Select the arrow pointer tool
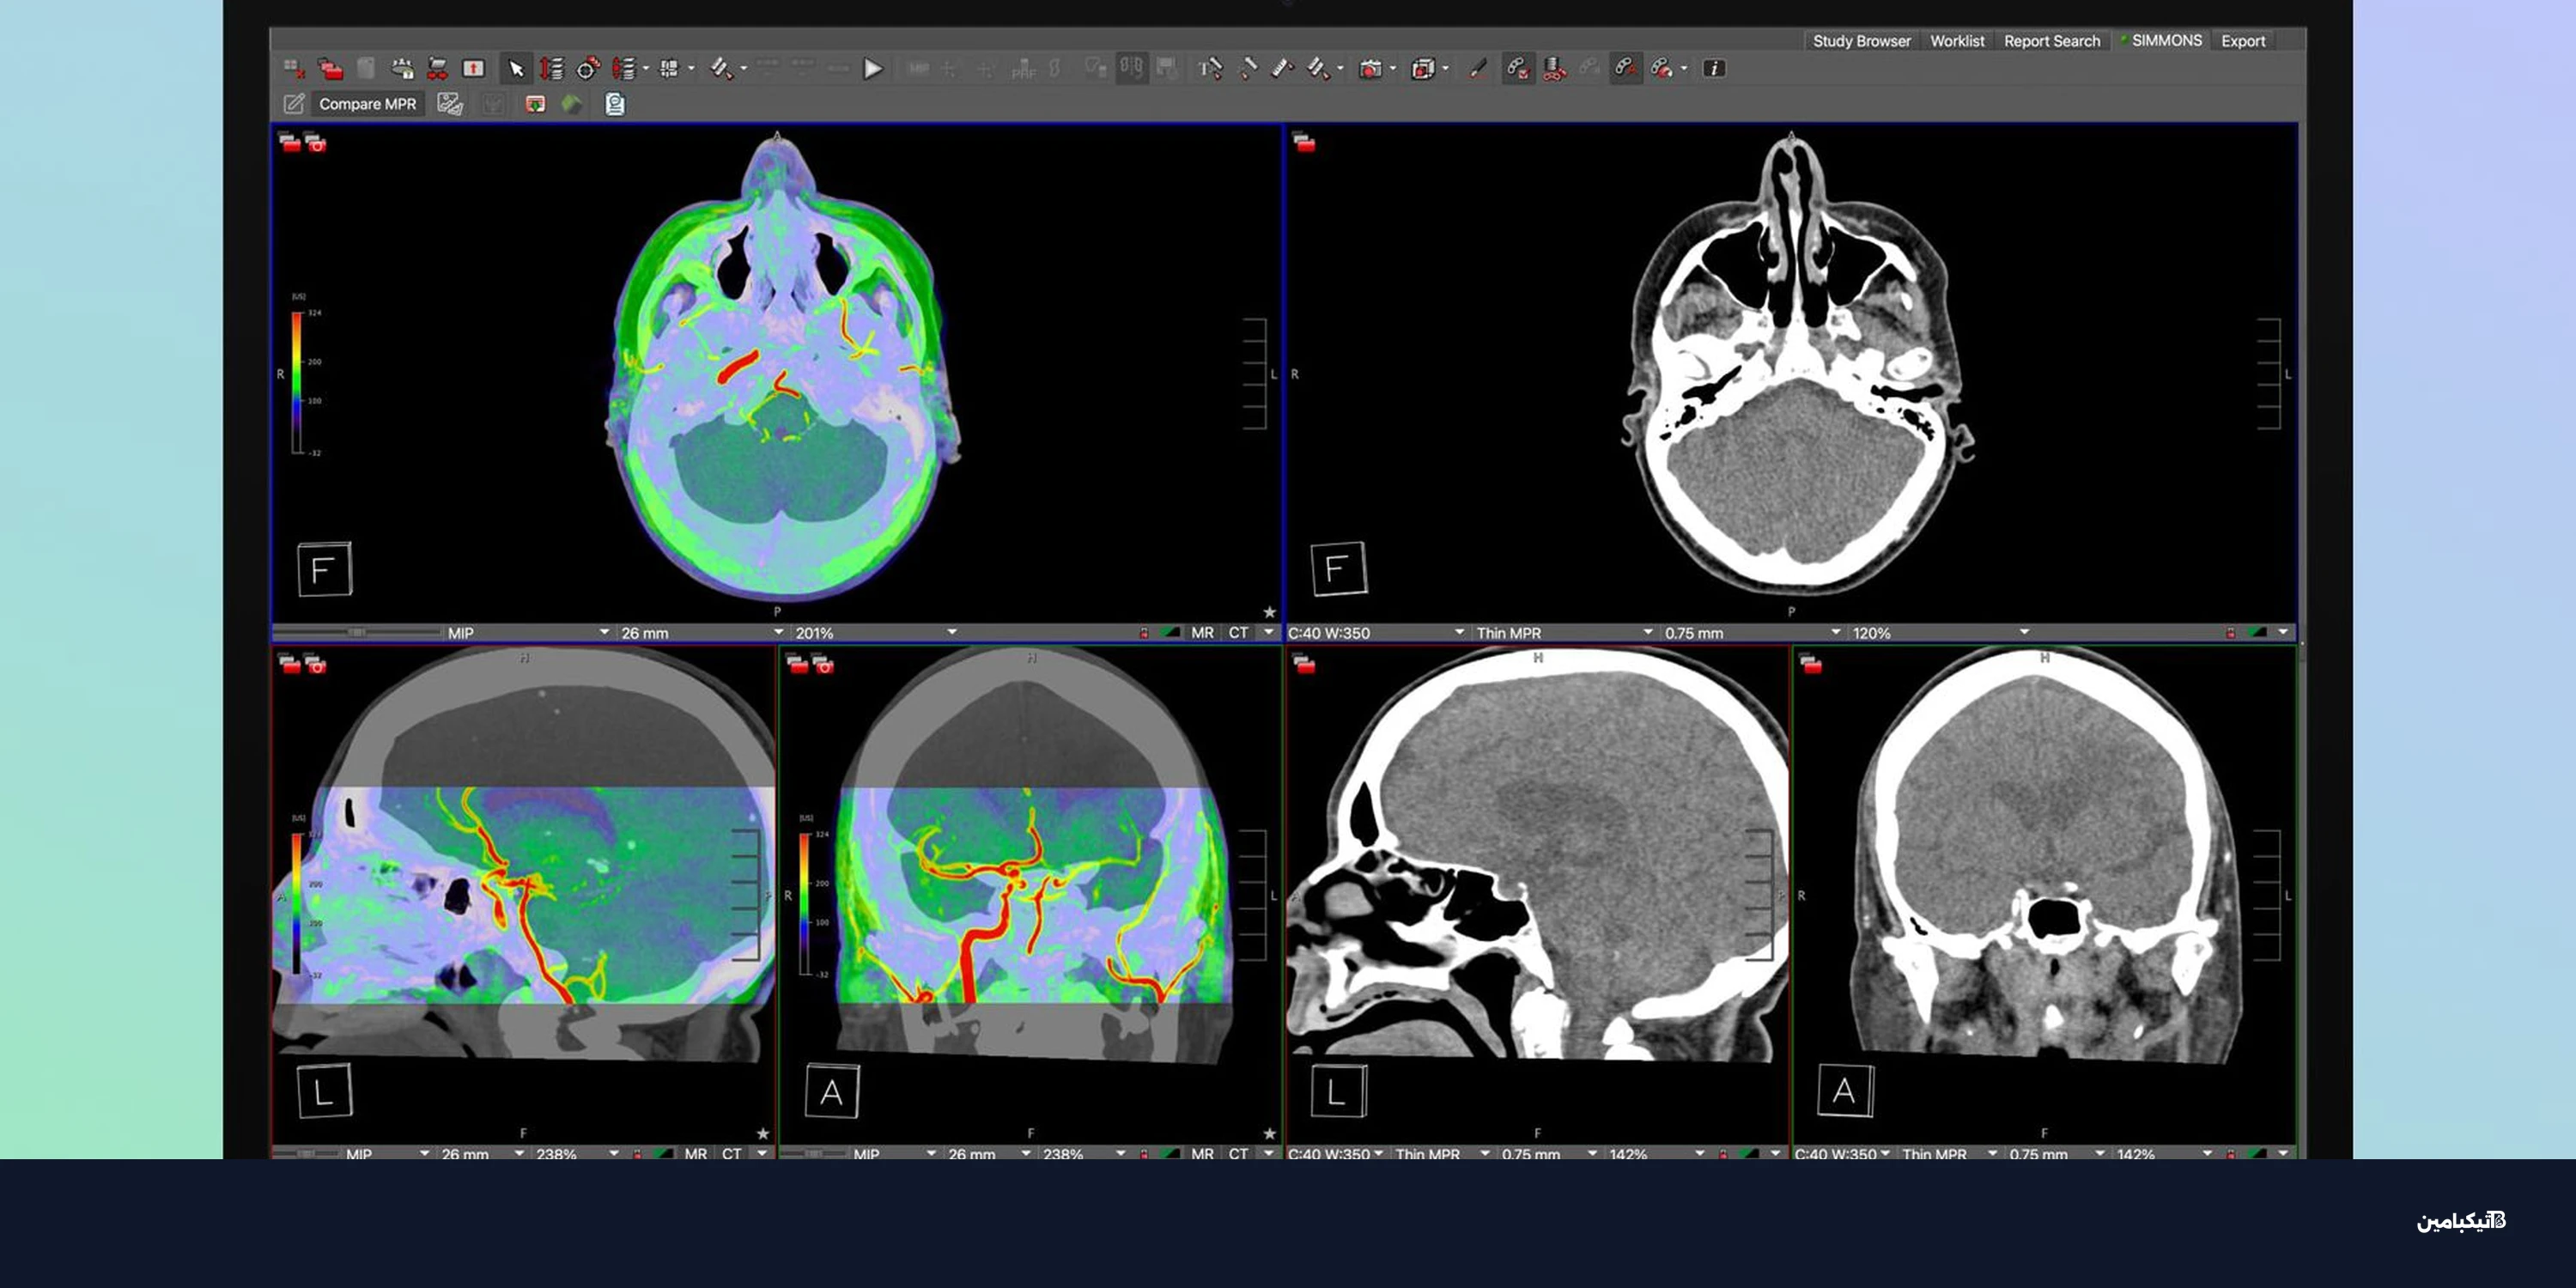Image resolution: width=2576 pixels, height=1288 pixels. point(516,69)
